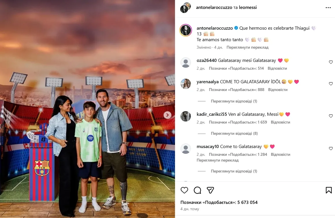Viewport: 335px width, 218px height.
Task: Open the three-dot more options menu
Action: point(328,8)
